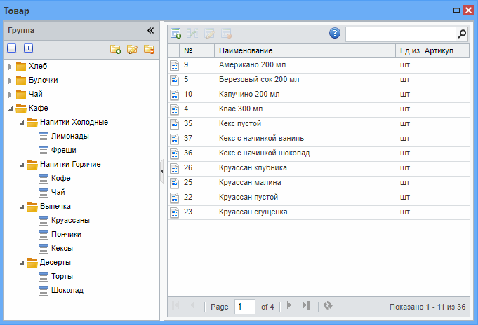
Task: Open help with the question mark icon
Action: (335, 33)
